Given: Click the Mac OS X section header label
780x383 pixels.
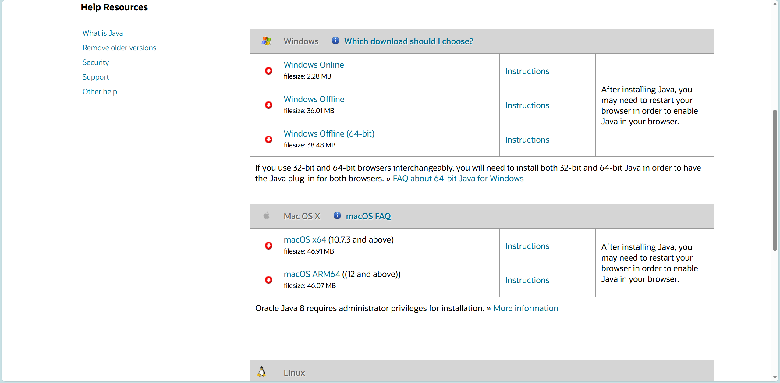Looking at the screenshot, I should pos(302,216).
